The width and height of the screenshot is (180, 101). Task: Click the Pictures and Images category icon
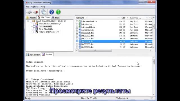click(x=37, y=32)
